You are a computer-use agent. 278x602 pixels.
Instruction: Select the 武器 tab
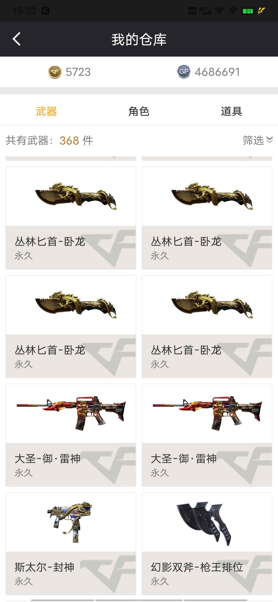click(x=46, y=111)
